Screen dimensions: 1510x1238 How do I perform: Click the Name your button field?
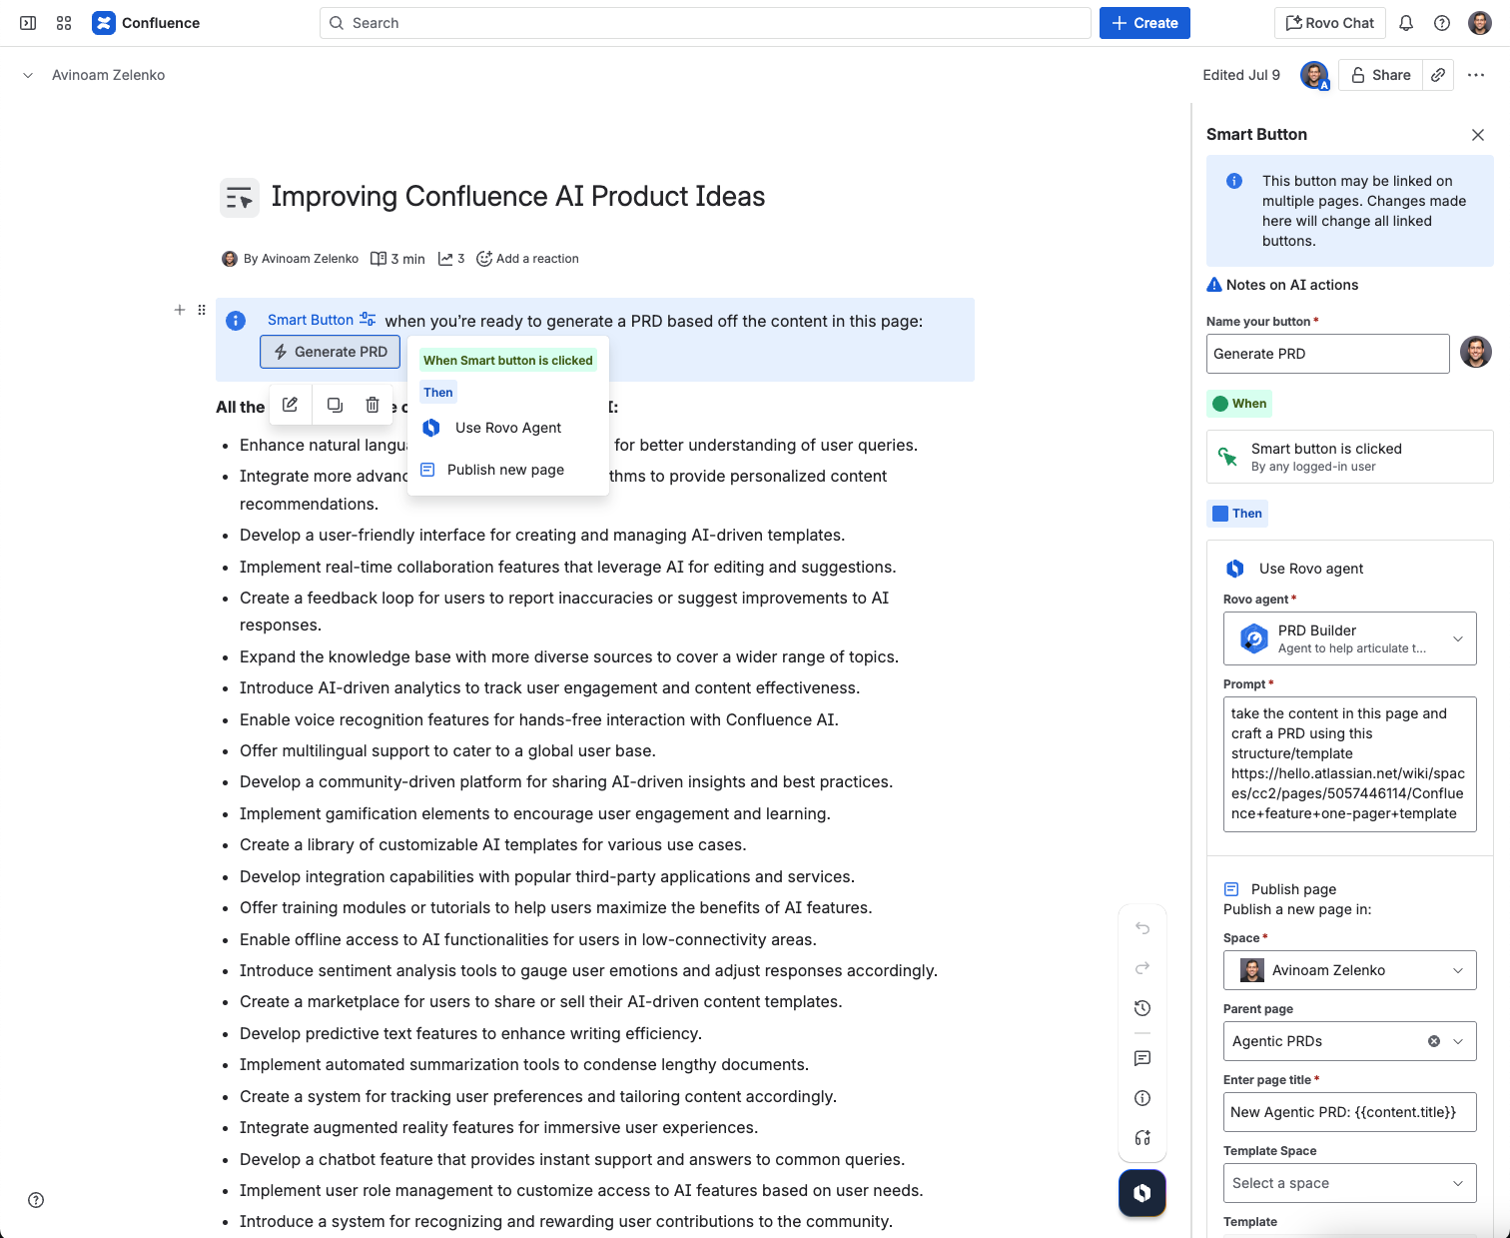pos(1328,354)
